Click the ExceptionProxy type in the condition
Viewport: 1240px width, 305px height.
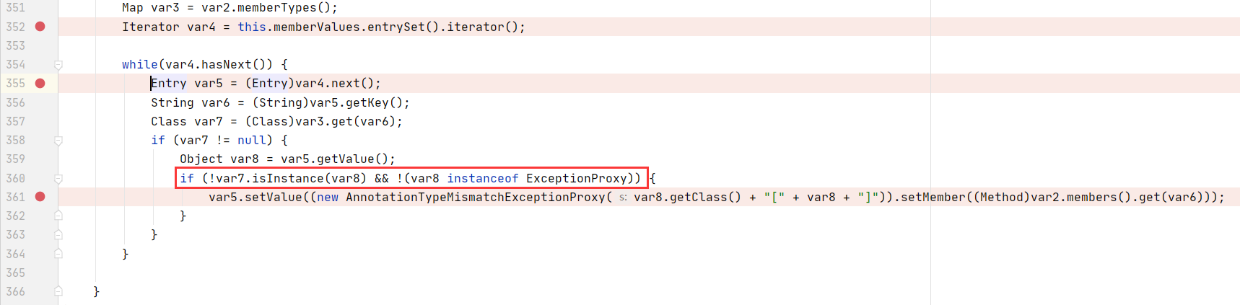tap(576, 178)
